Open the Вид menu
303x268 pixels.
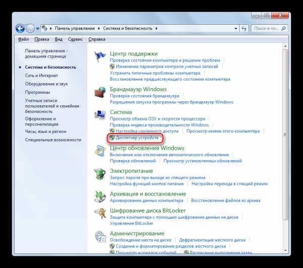click(x=59, y=39)
